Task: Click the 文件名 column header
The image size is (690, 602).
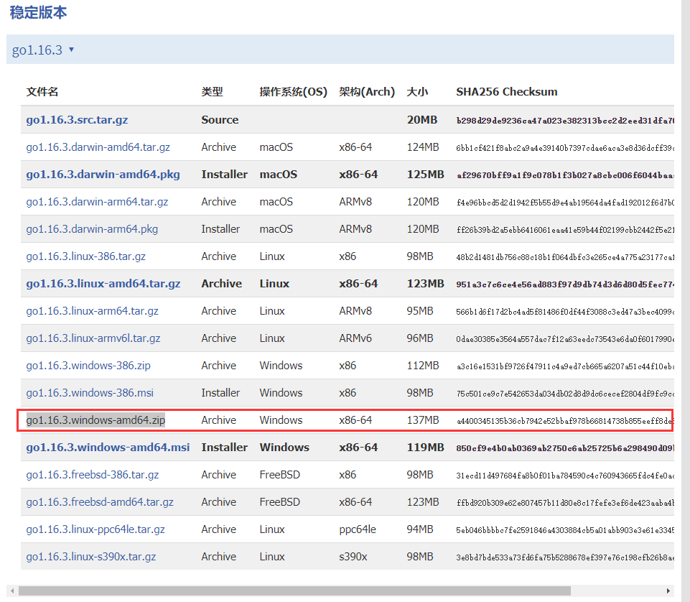Action: [42, 92]
